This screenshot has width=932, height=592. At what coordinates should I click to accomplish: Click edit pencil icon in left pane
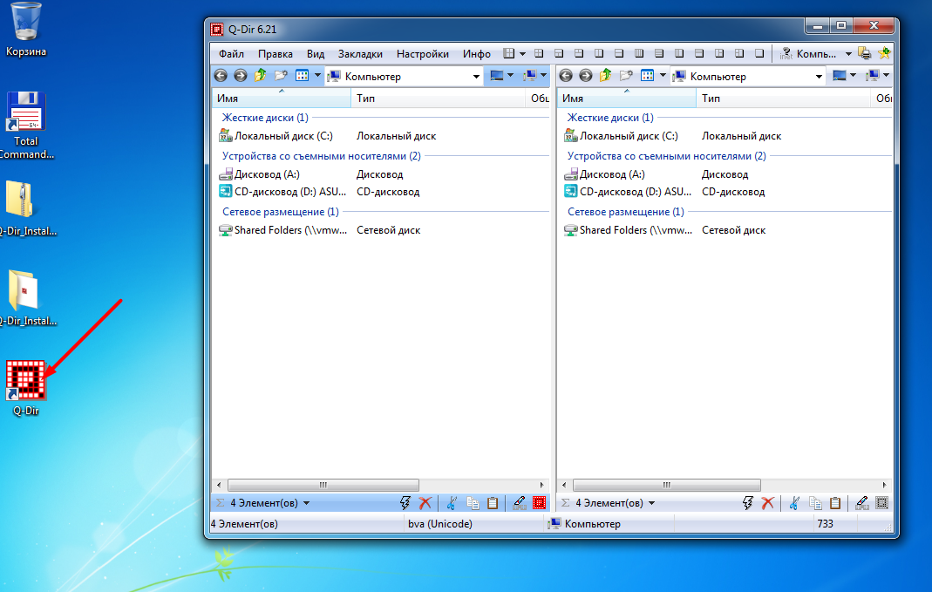point(519,503)
